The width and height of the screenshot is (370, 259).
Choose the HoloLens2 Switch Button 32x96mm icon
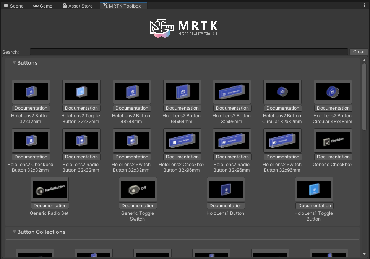pos(282,141)
